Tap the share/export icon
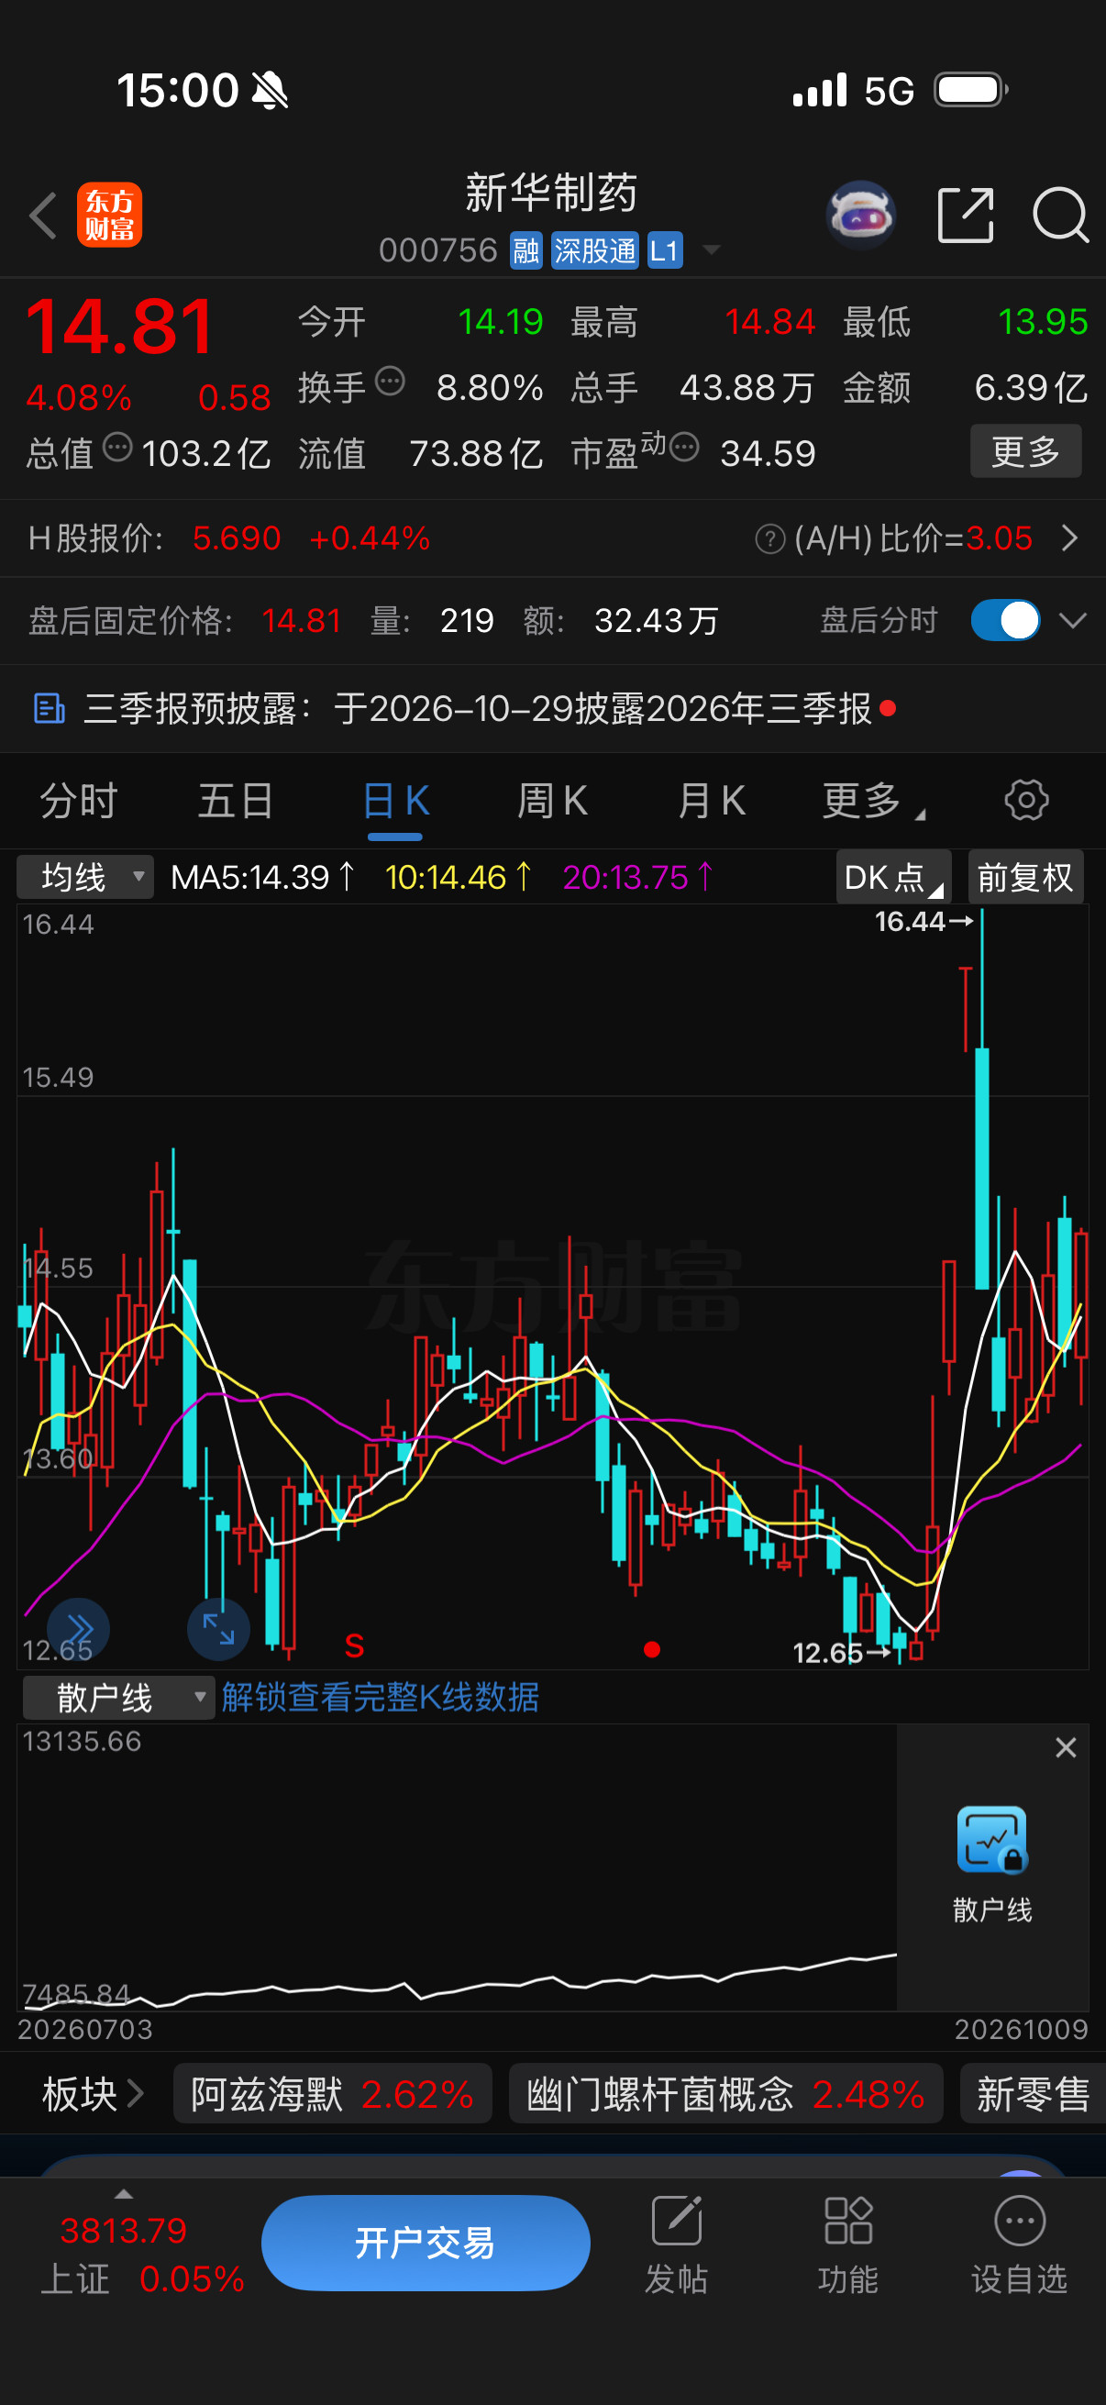This screenshot has height=2405, width=1106. 965,215
